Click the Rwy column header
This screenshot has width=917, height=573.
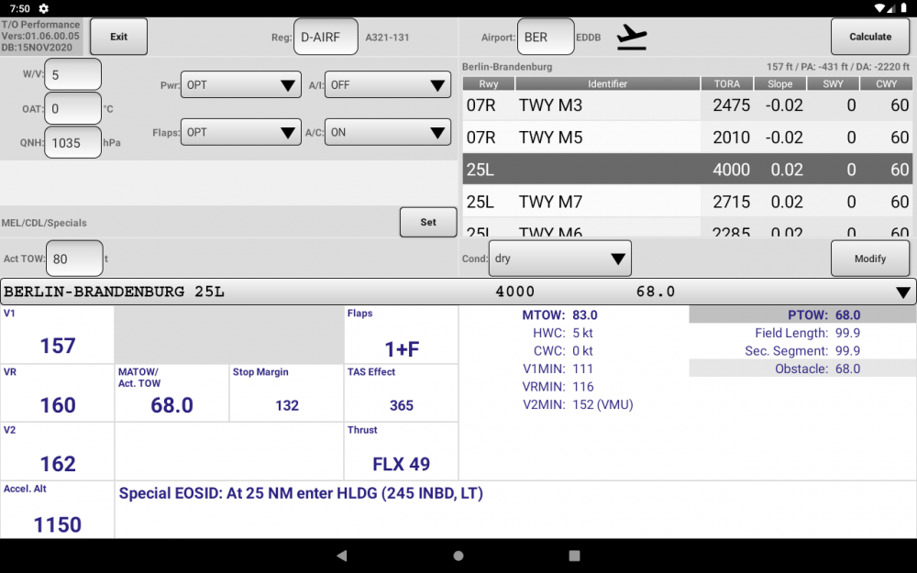(x=489, y=83)
